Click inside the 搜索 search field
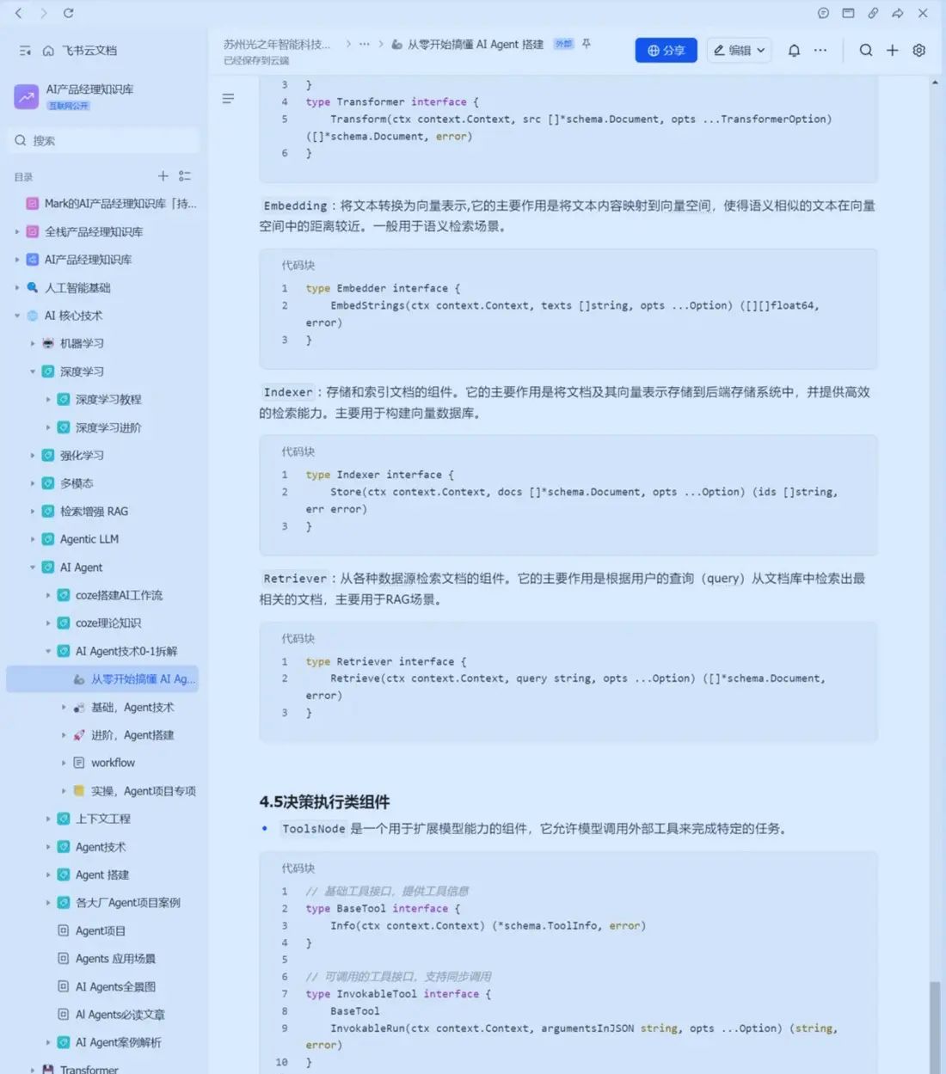The image size is (946, 1074). tap(103, 140)
